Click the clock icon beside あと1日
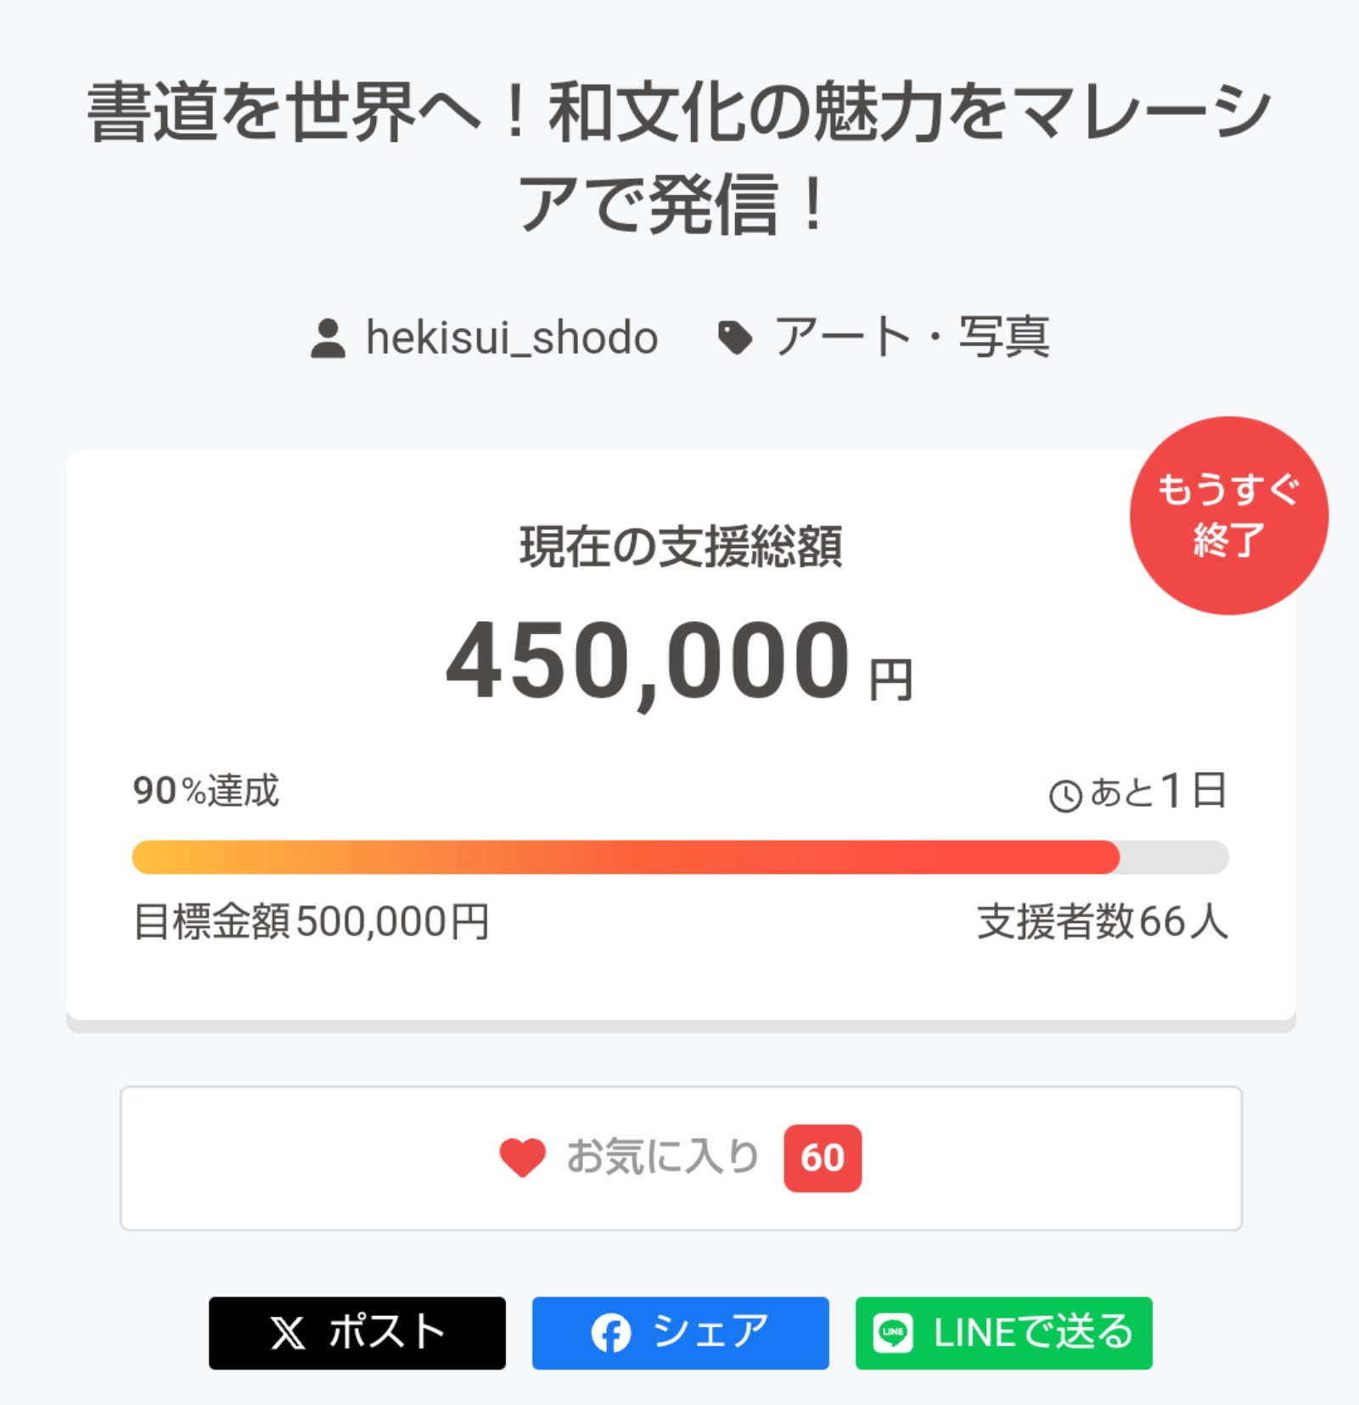This screenshot has width=1359, height=1405. point(1065,796)
